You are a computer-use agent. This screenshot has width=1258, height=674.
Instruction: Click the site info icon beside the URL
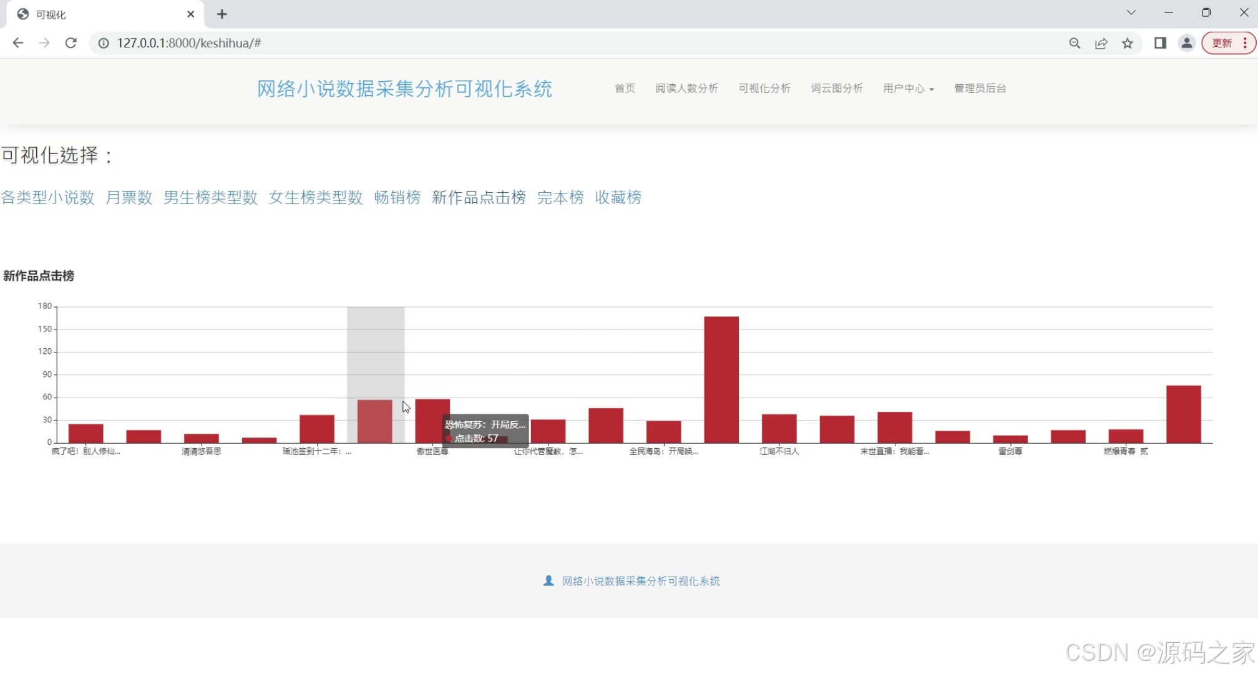(104, 43)
